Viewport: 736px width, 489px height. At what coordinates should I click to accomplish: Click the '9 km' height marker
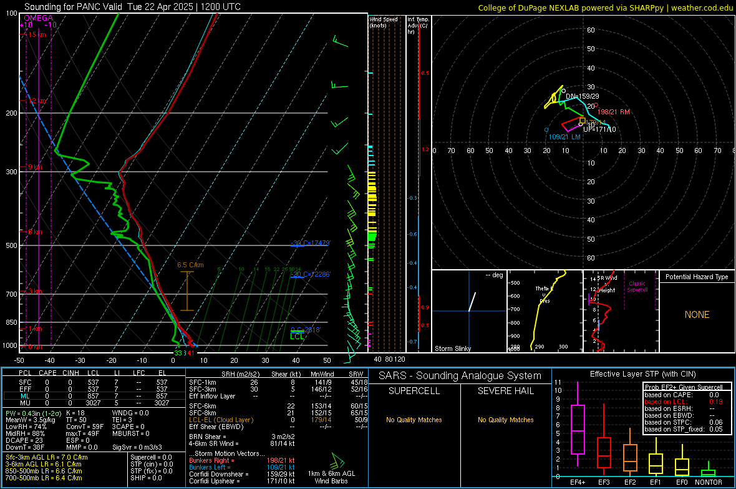pos(35,167)
